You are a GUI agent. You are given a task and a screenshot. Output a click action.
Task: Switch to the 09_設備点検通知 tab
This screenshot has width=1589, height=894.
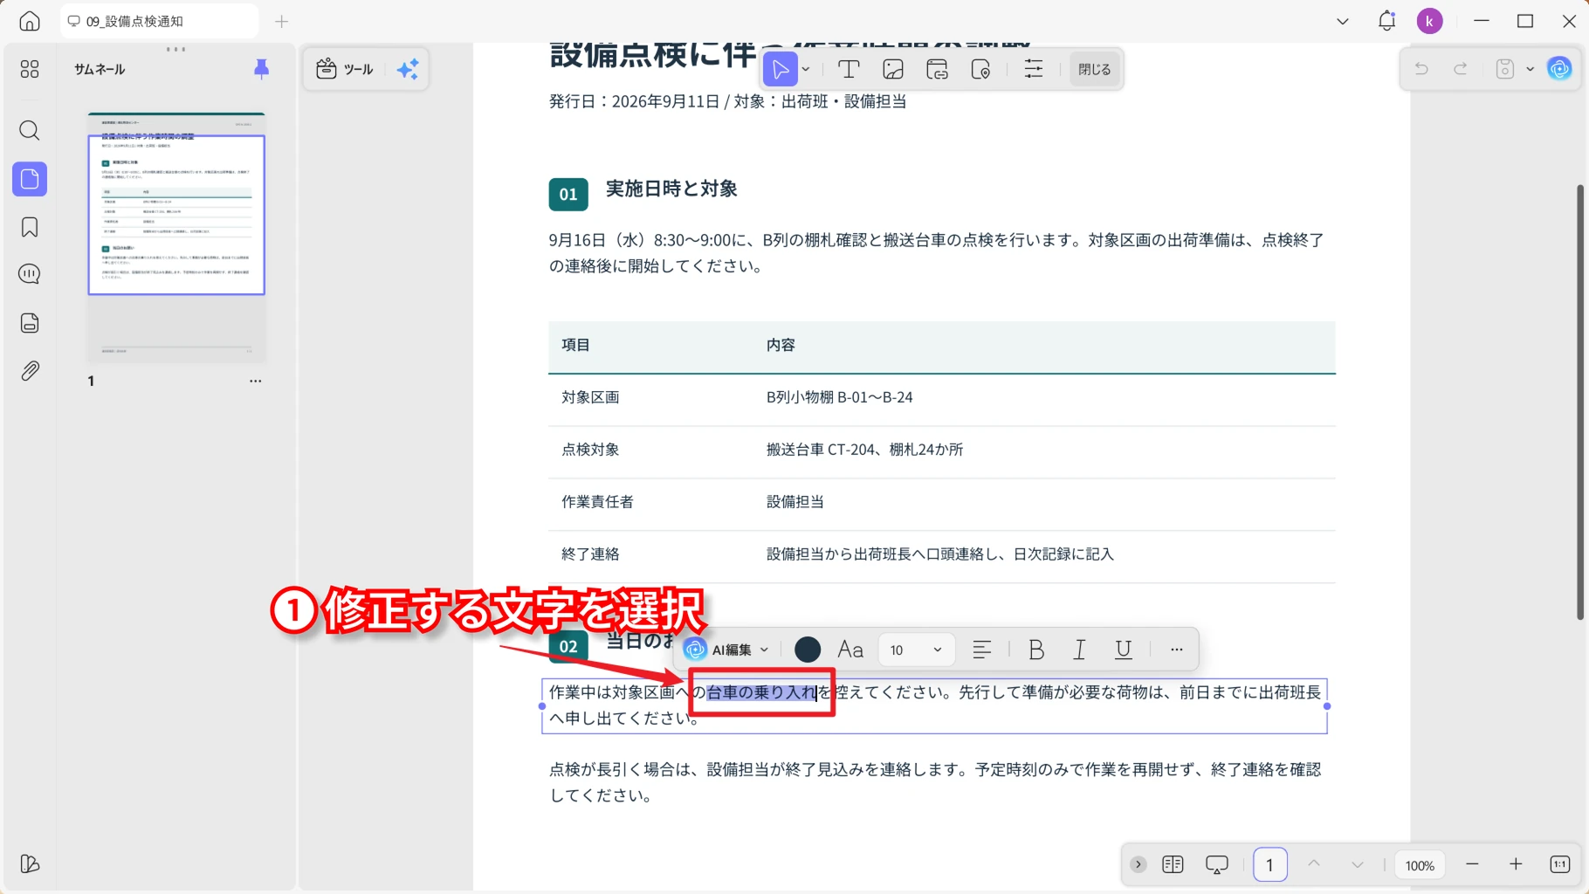pyautogui.click(x=160, y=21)
